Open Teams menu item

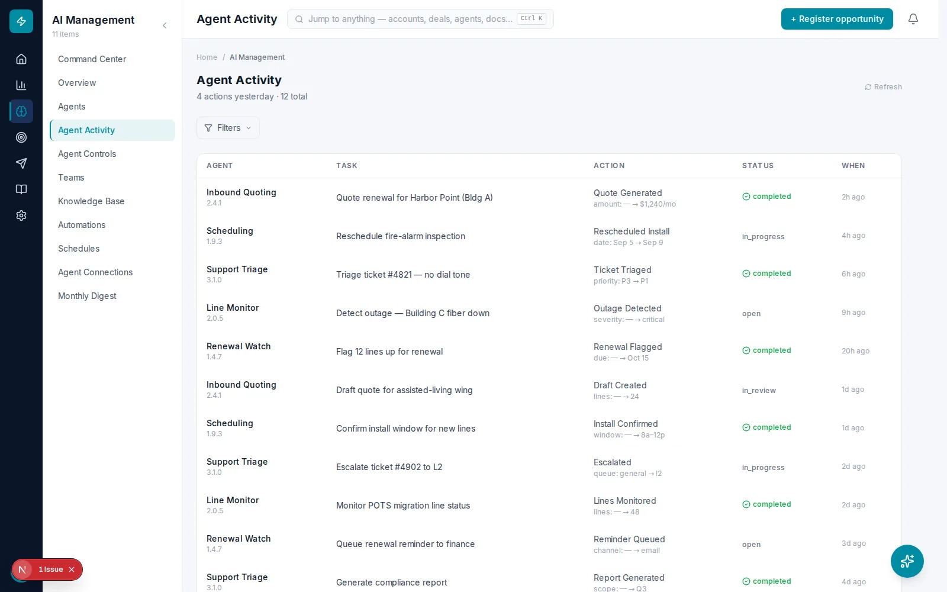112,178
